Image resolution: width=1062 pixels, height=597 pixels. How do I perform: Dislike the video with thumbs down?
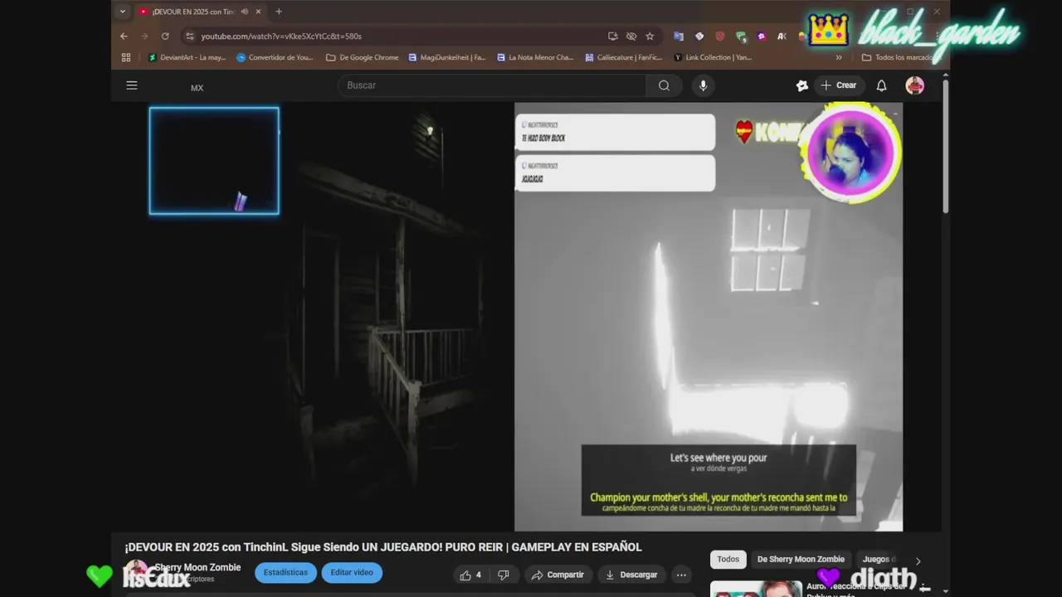coord(503,575)
